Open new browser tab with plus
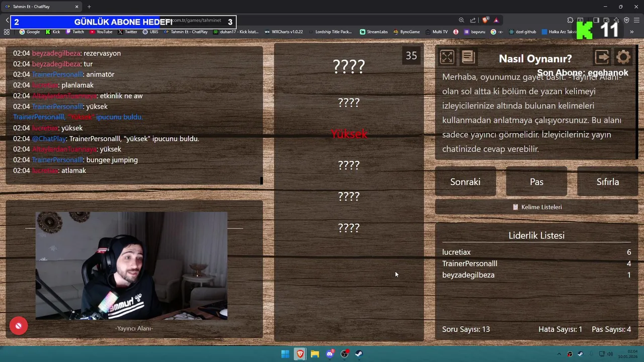The width and height of the screenshot is (644, 362). [89, 7]
